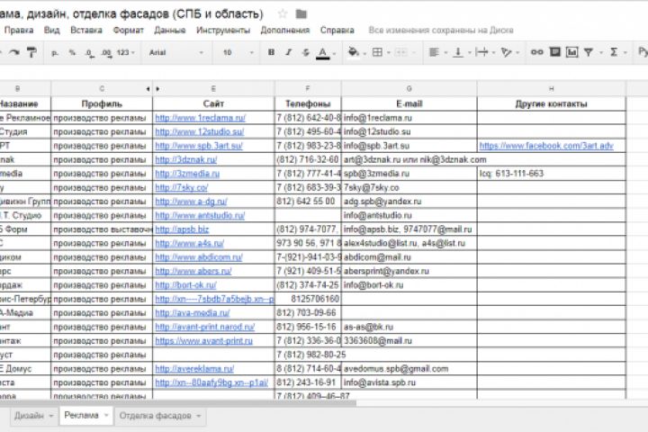Click the borders grid icon
Image resolution: width=648 pixels, height=432 pixels.
tap(377, 52)
